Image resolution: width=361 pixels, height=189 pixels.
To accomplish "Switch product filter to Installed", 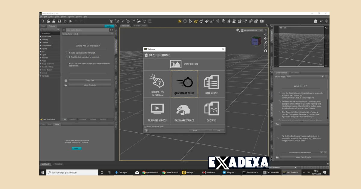I will pos(73,119).
